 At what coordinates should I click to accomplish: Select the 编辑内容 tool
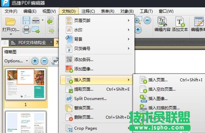pos(163,24)
